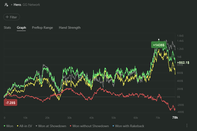
Task: Switch to the Stats tab
Action: (x=7, y=28)
